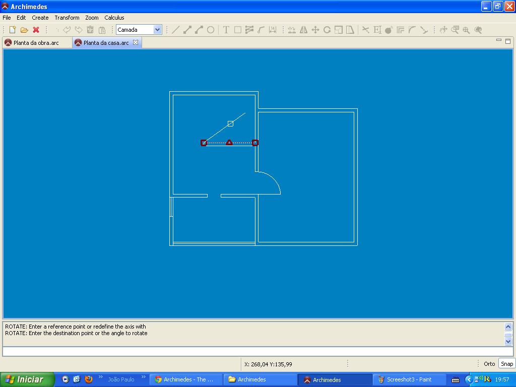Select the Text tool

[226, 30]
